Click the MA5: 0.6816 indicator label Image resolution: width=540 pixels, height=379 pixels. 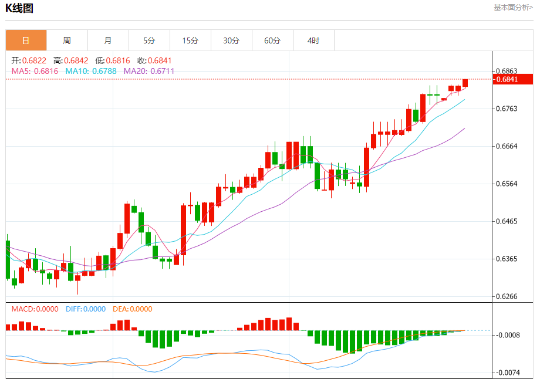pos(35,71)
